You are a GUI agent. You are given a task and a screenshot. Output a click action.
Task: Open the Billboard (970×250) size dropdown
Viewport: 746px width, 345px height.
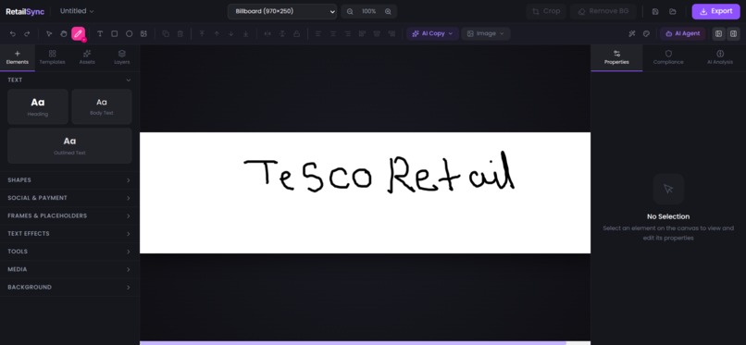(282, 11)
